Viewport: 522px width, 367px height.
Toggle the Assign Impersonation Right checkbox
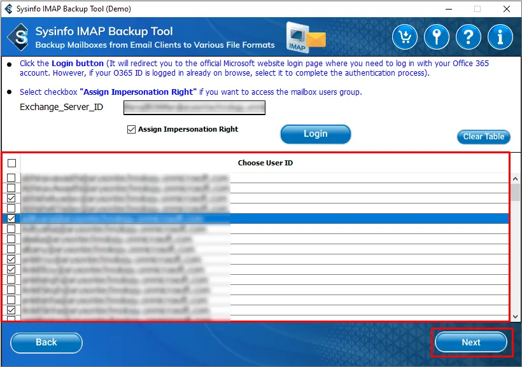(132, 129)
